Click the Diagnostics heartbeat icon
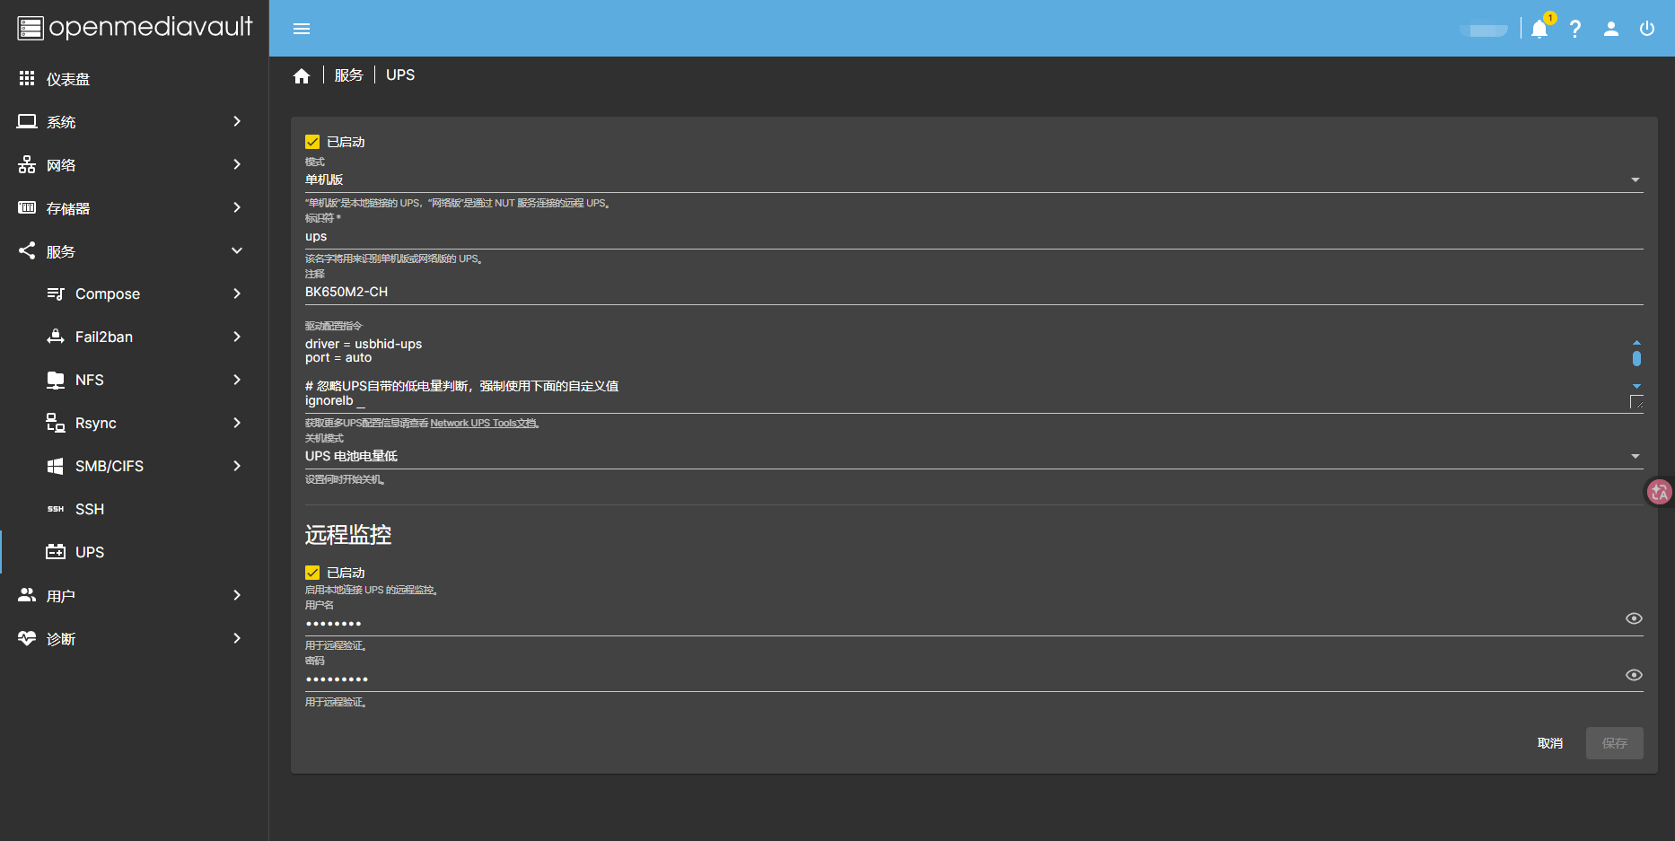This screenshot has height=841, width=1675. pyautogui.click(x=27, y=638)
